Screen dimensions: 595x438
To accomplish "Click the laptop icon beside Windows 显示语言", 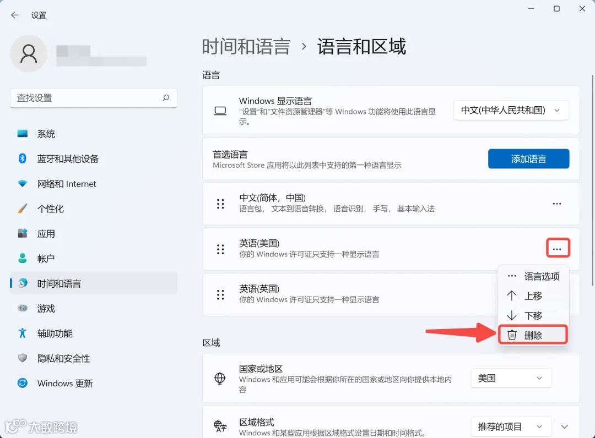I will [220, 111].
